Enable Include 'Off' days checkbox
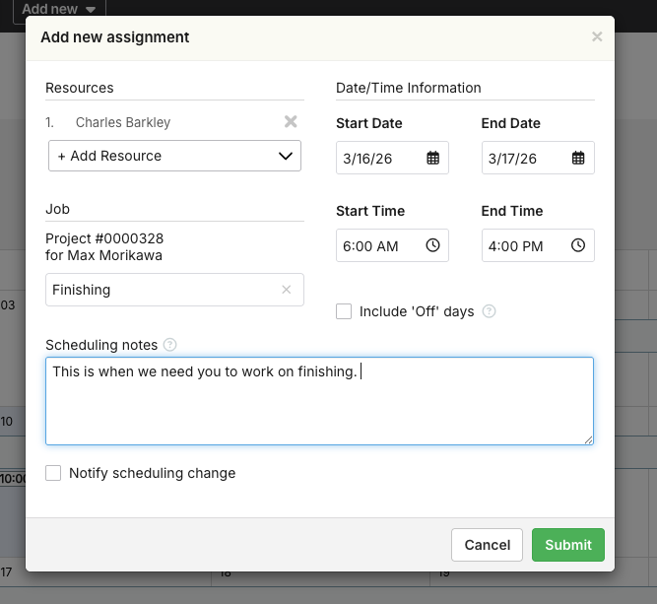657x604 pixels. point(344,311)
